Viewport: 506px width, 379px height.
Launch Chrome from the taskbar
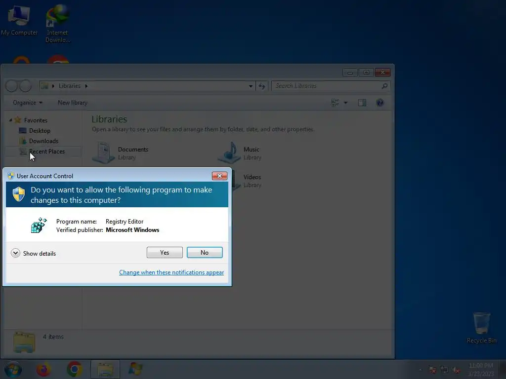pyautogui.click(x=75, y=369)
